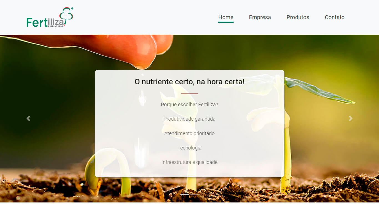Image resolution: width=379 pixels, height=213 pixels.
Task: Select the first carousel indicator bar
Action: (x=185, y=195)
